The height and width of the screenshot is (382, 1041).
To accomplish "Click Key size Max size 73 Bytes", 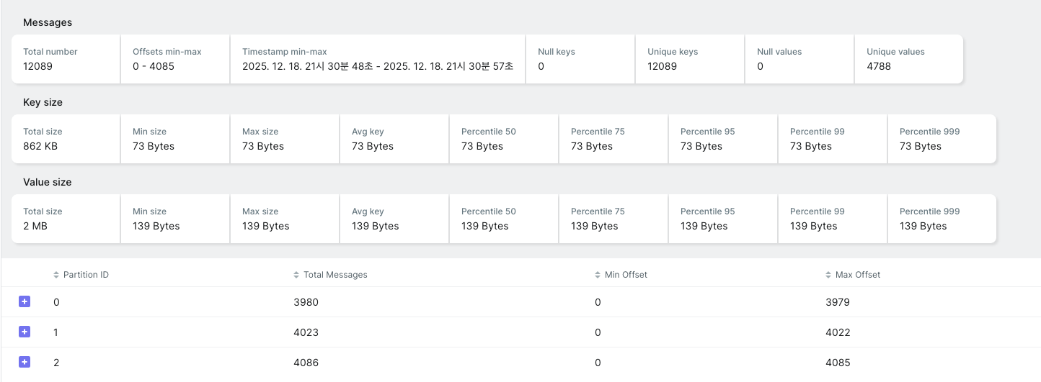I will pyautogui.click(x=263, y=146).
